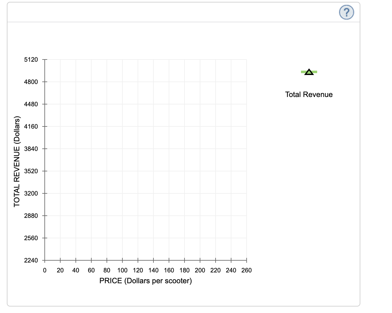
Task: Click the x-axis label 60
Action: pos(91,270)
